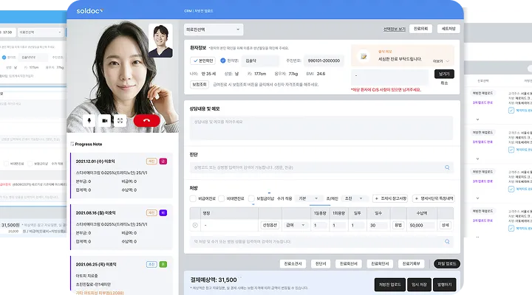Click the diagnosis search input field
Viewport: 532px width, 295px height.
click(321, 167)
